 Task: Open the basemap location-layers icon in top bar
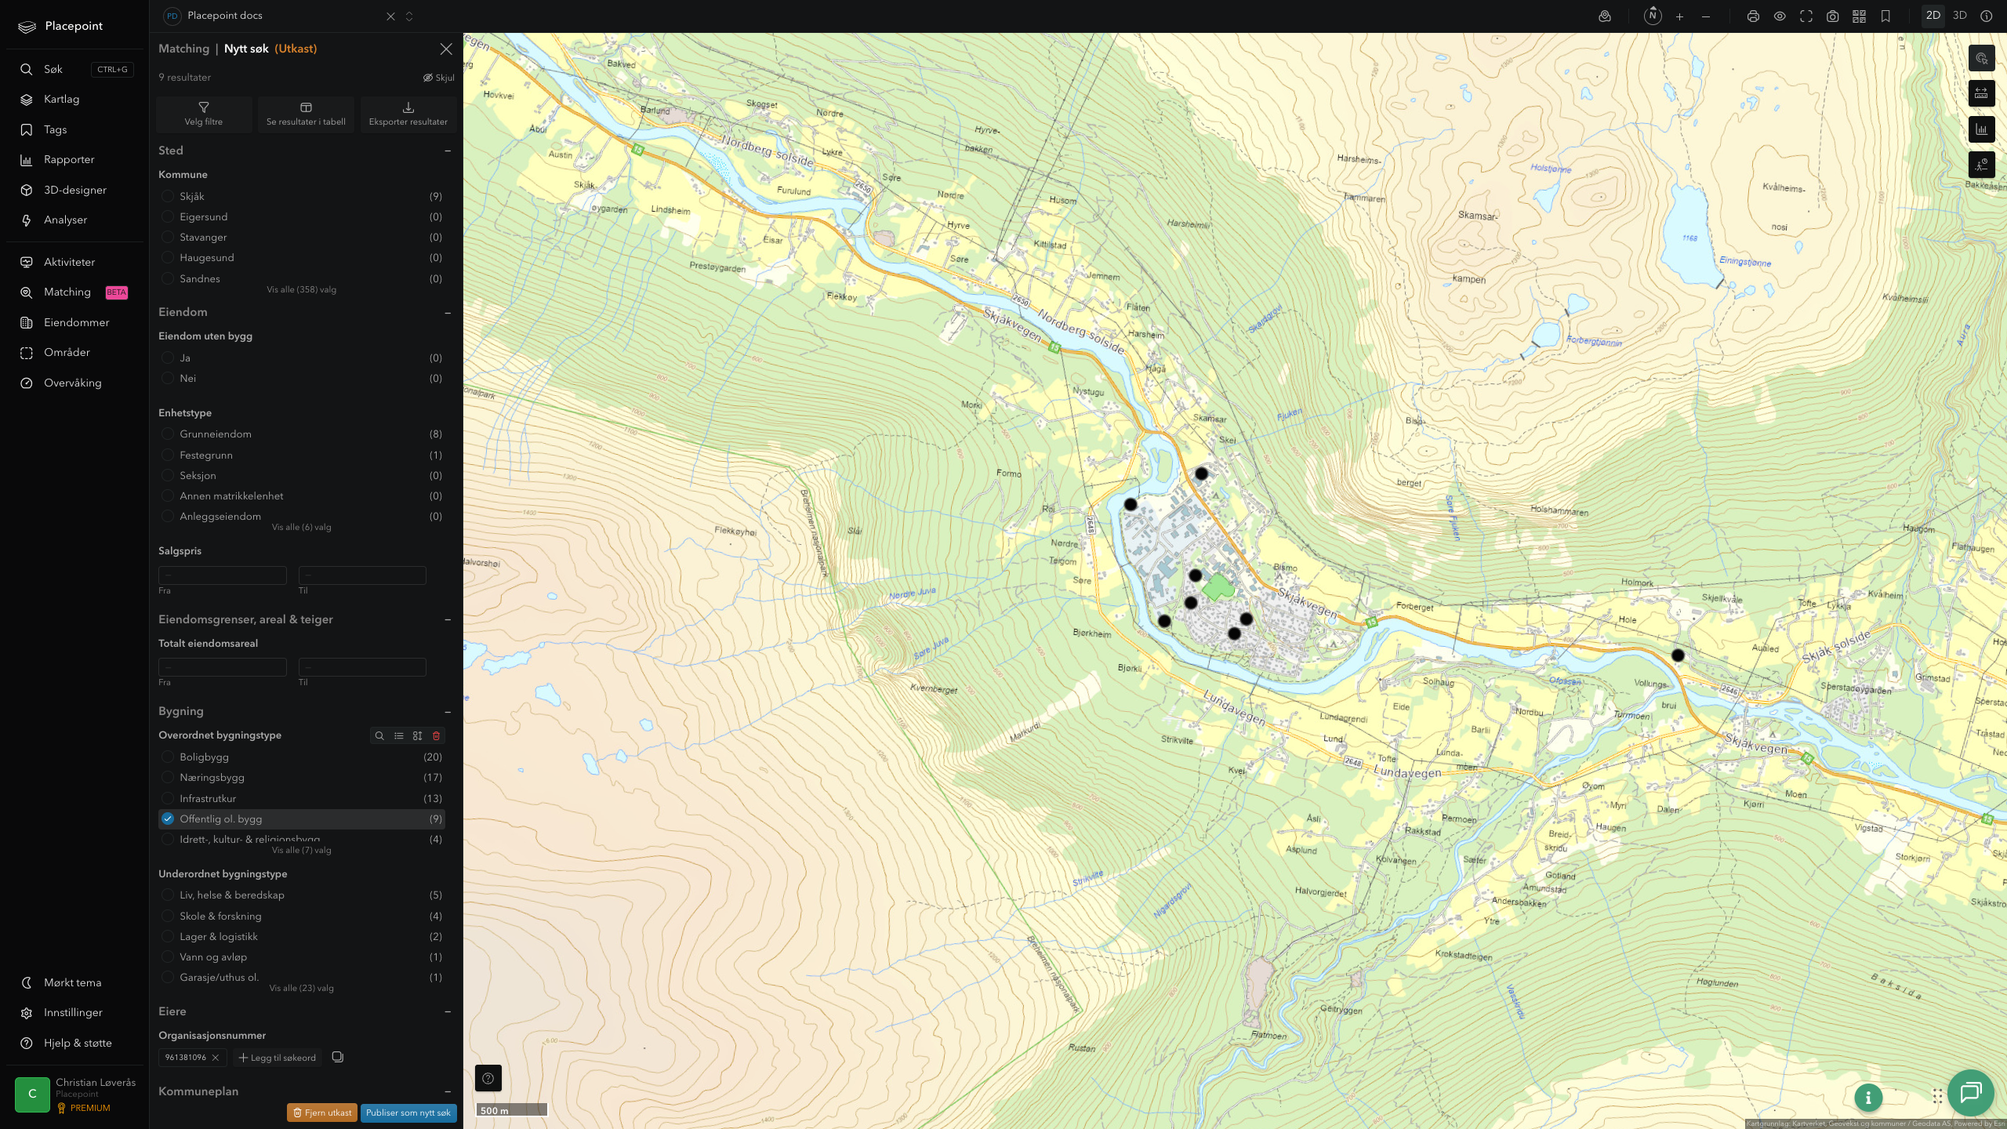pyautogui.click(x=1605, y=16)
